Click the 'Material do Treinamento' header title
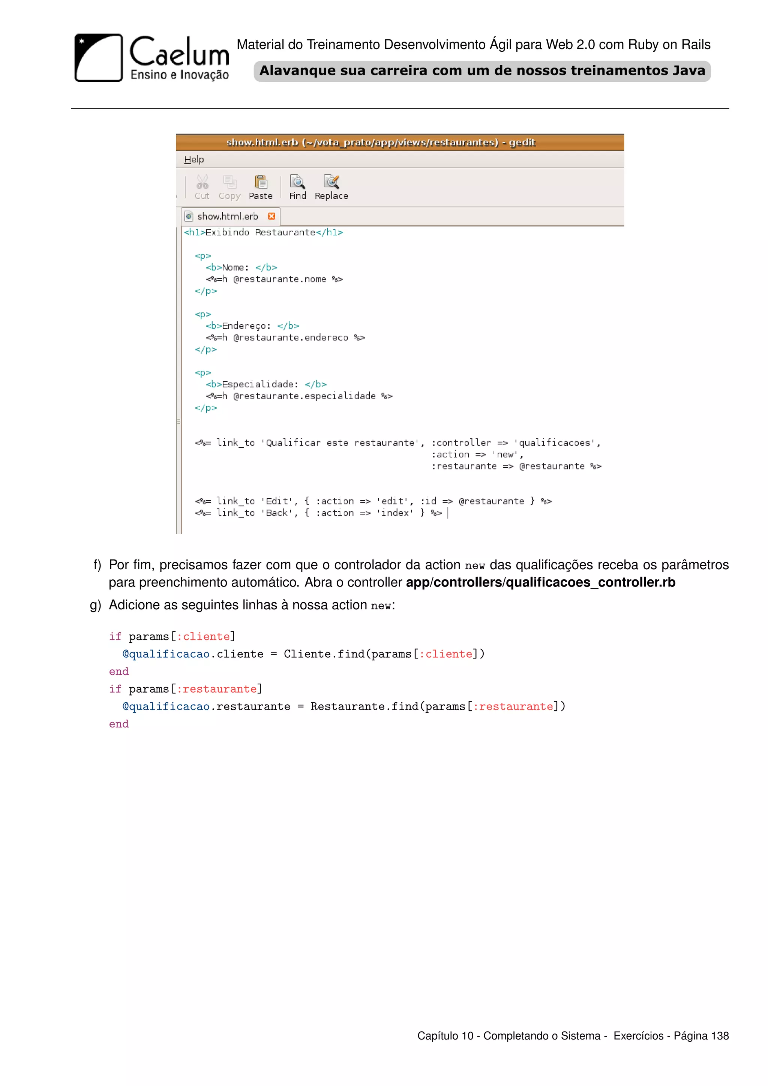768x1086 pixels. pos(473,45)
